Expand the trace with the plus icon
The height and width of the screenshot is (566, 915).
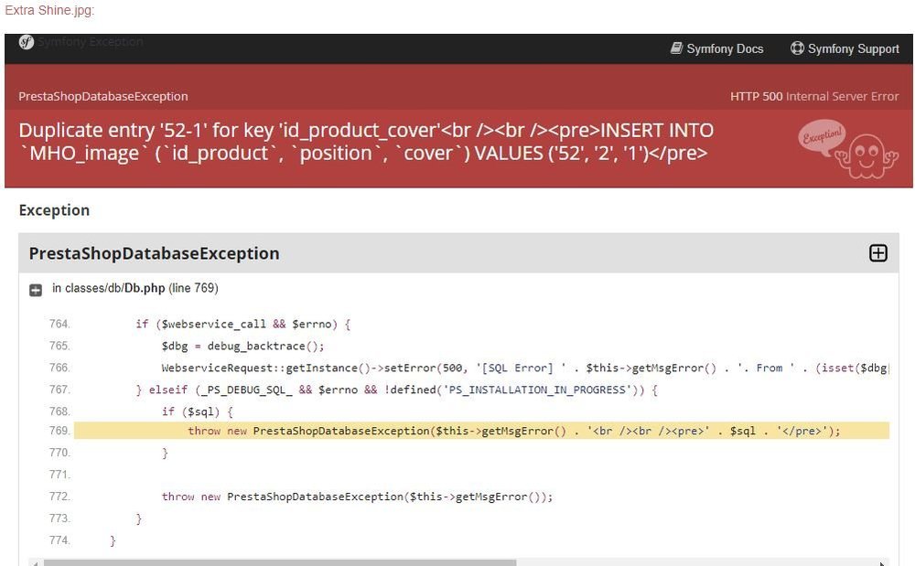[877, 253]
